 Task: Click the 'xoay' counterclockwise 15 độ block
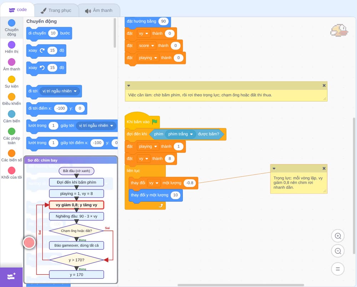[x=46, y=68]
